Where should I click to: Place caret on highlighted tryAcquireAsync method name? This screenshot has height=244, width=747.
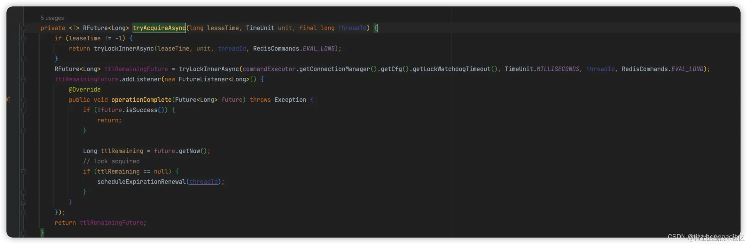pos(159,28)
